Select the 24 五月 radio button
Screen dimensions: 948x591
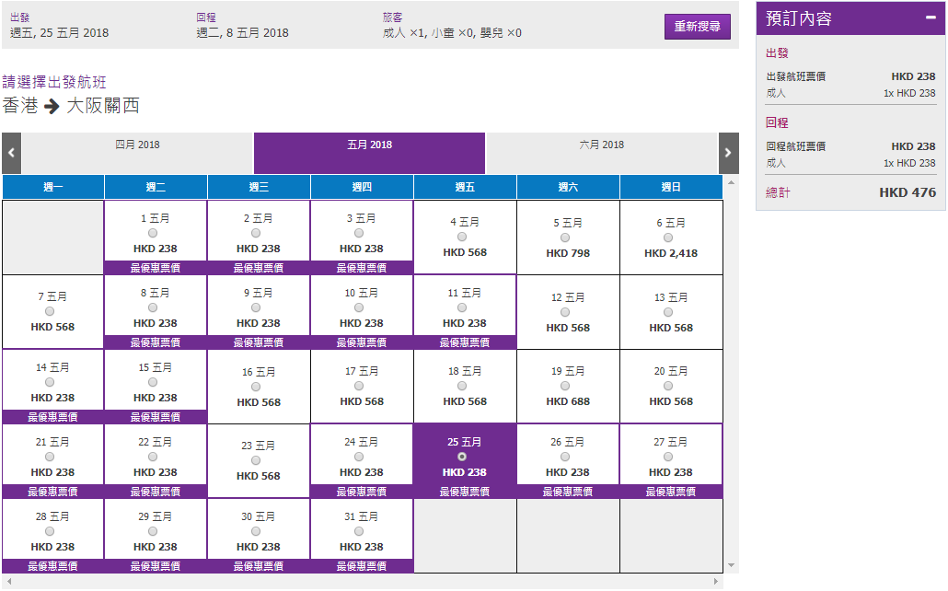[359, 457]
